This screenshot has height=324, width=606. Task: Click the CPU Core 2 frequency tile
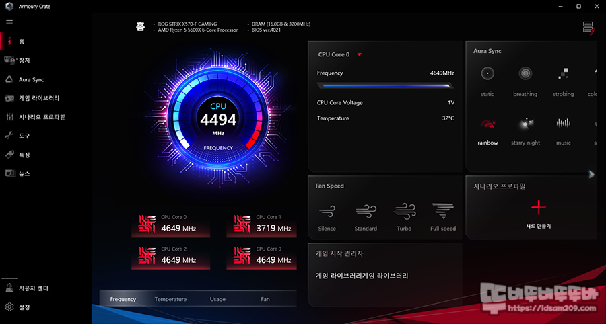(x=171, y=257)
